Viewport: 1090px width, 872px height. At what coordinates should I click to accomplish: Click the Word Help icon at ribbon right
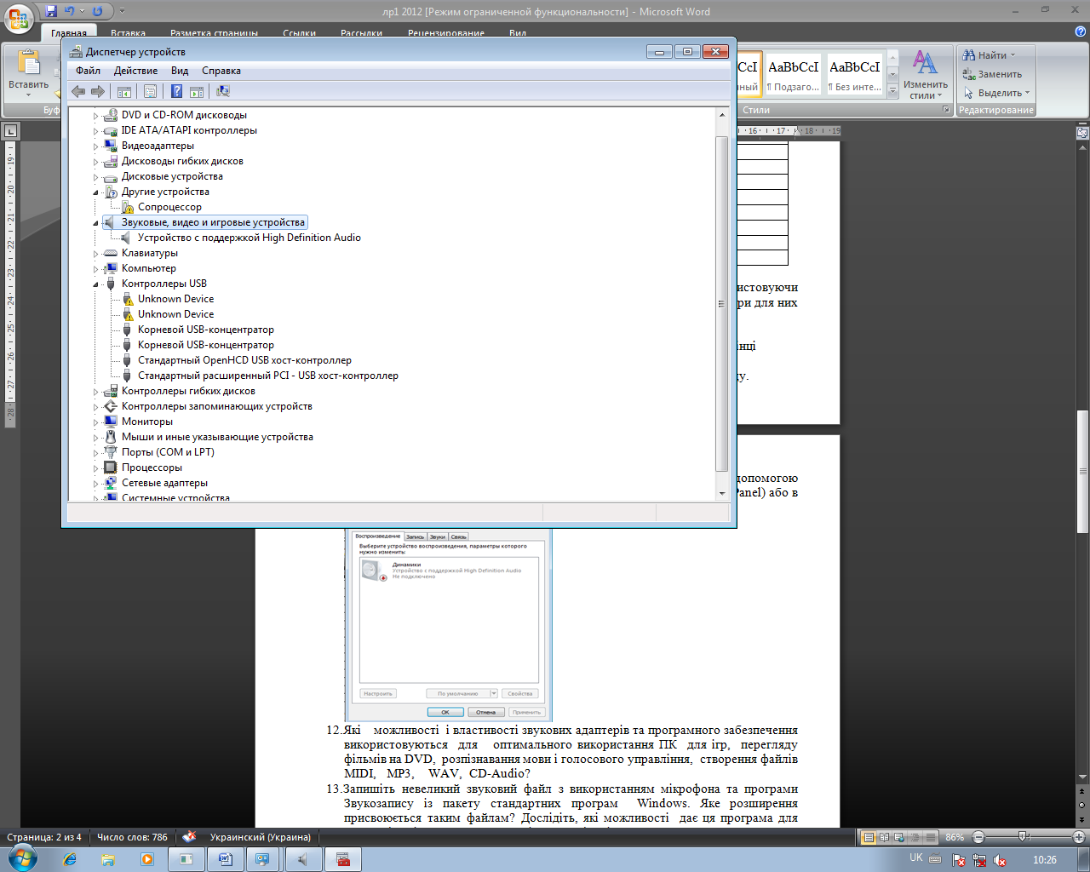coord(1081,32)
